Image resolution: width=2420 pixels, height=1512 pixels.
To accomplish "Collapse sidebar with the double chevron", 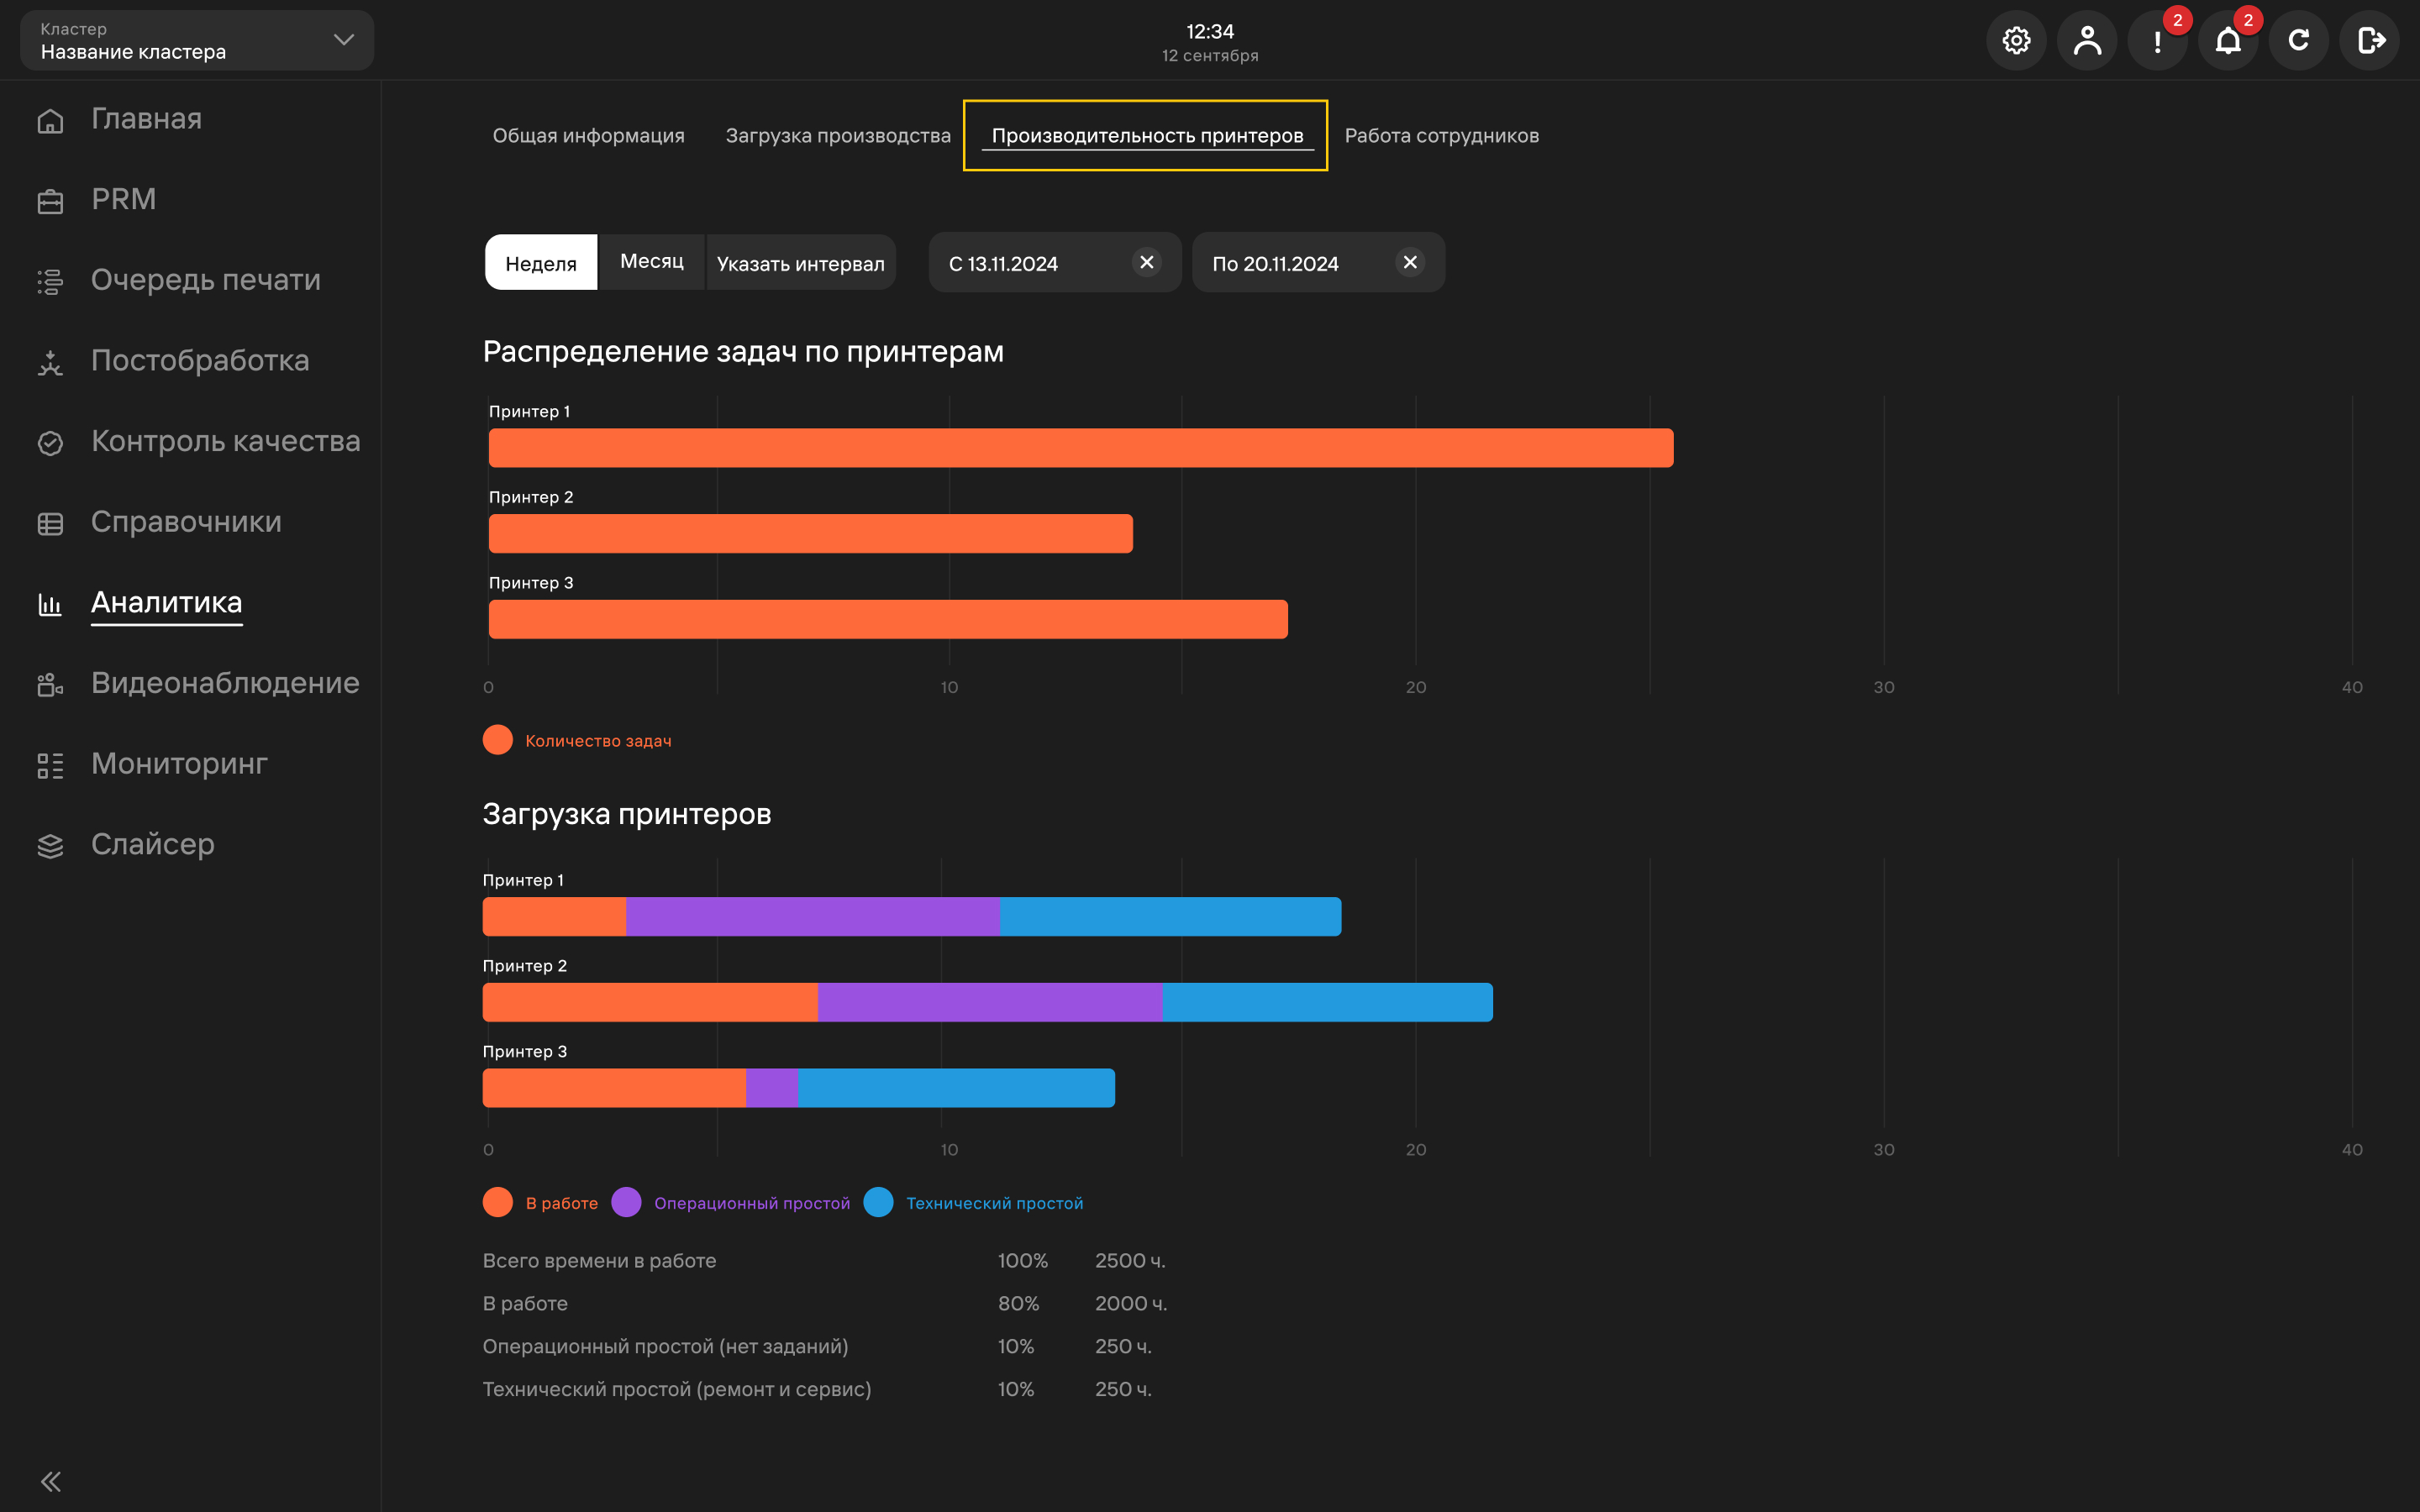I will point(51,1481).
